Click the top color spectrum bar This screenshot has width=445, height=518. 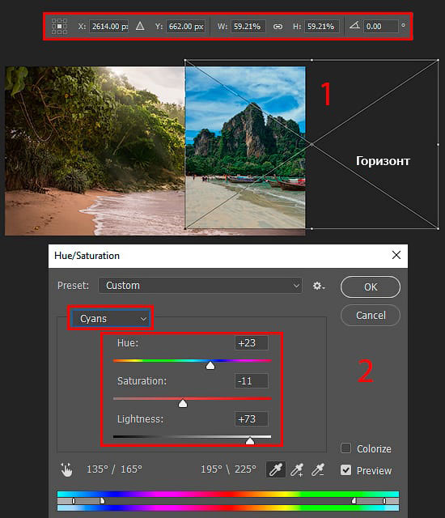228,494
